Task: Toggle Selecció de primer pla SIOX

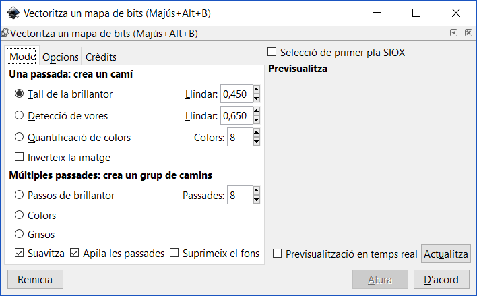Action: coord(272,52)
